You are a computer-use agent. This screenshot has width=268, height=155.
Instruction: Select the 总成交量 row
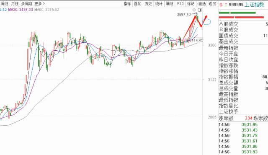coord(243,88)
